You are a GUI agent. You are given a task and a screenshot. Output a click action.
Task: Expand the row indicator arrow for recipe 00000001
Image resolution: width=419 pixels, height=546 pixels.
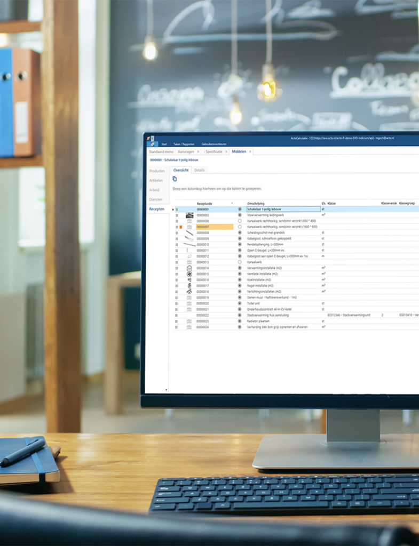pos(173,210)
